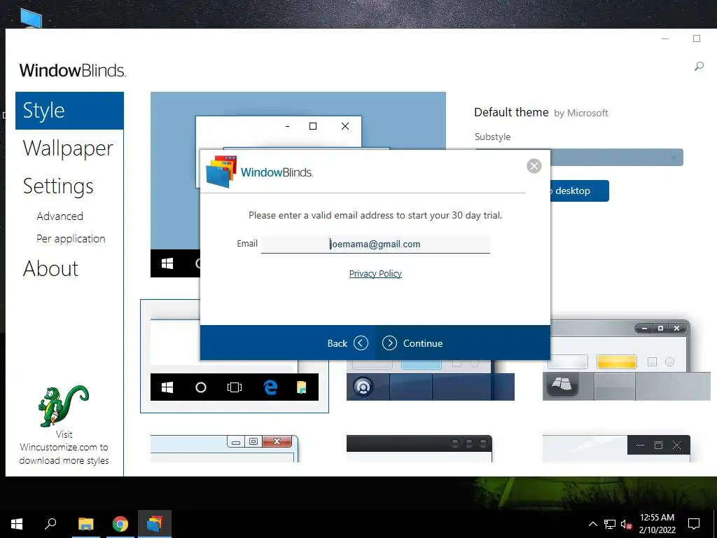Open Advanced settings
This screenshot has width=717, height=538.
60,216
